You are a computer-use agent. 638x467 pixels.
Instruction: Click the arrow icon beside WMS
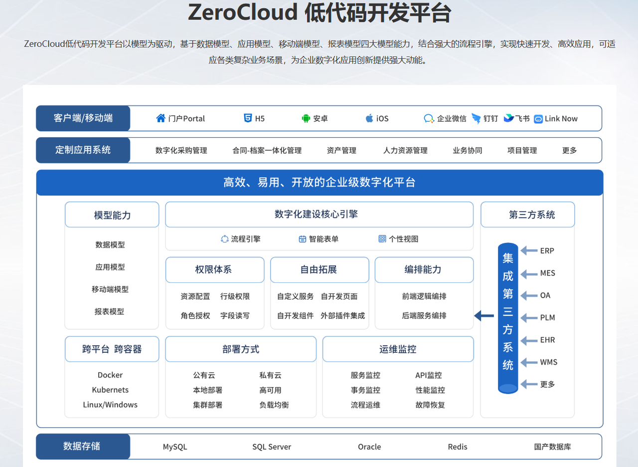click(528, 362)
